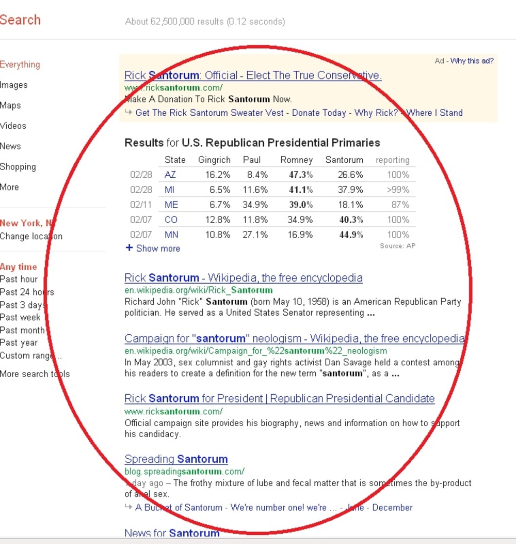Open 'News for Santorum' results

[x=172, y=533]
